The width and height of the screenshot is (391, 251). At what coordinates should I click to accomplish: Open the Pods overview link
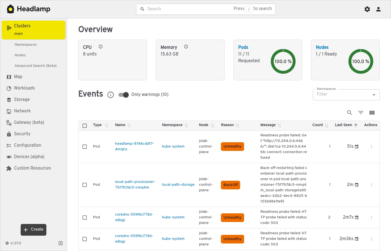243,47
